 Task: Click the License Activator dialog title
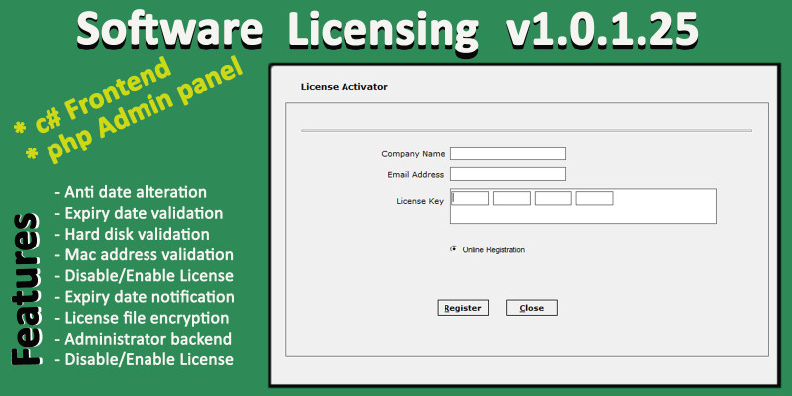344,87
